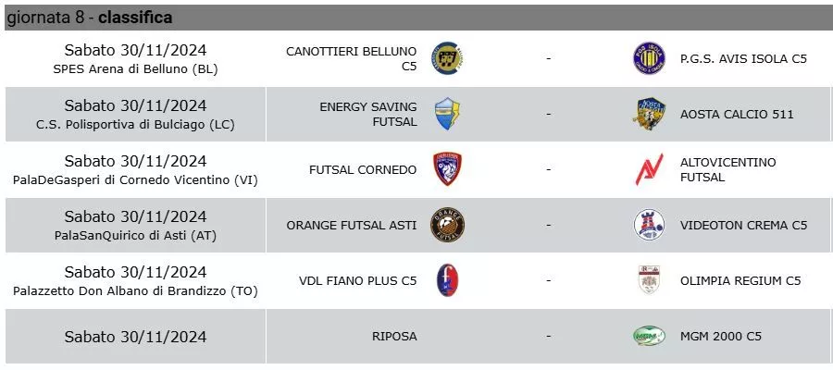Click the P.G.S. Avis Isola C5 crest

coord(649,58)
